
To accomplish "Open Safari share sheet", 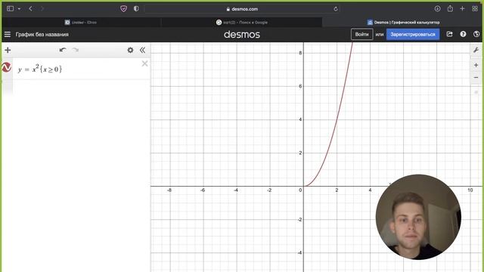I will [x=450, y=8].
